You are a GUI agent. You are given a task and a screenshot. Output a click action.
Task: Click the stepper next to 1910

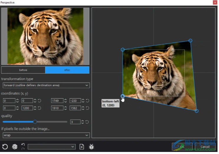point(65,108)
